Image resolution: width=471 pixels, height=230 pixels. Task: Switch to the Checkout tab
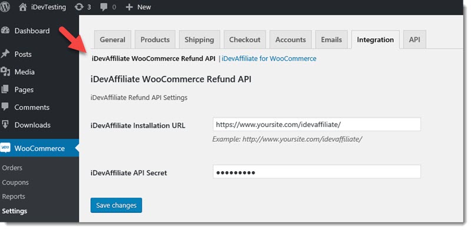point(245,39)
